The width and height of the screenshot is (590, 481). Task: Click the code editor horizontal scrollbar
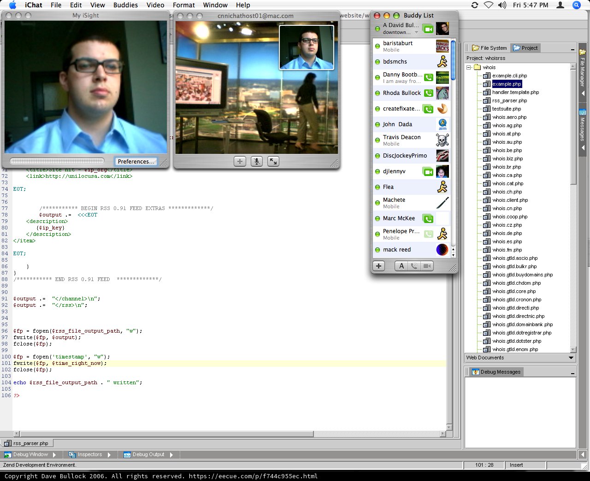[166, 434]
